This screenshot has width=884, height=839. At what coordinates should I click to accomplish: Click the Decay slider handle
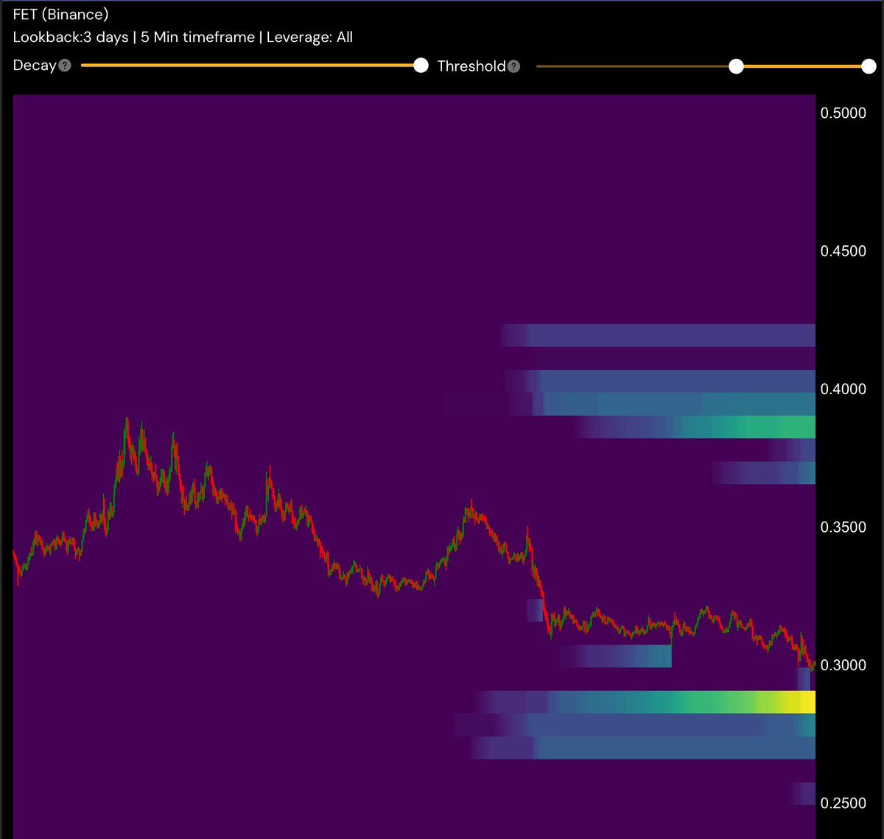[421, 66]
